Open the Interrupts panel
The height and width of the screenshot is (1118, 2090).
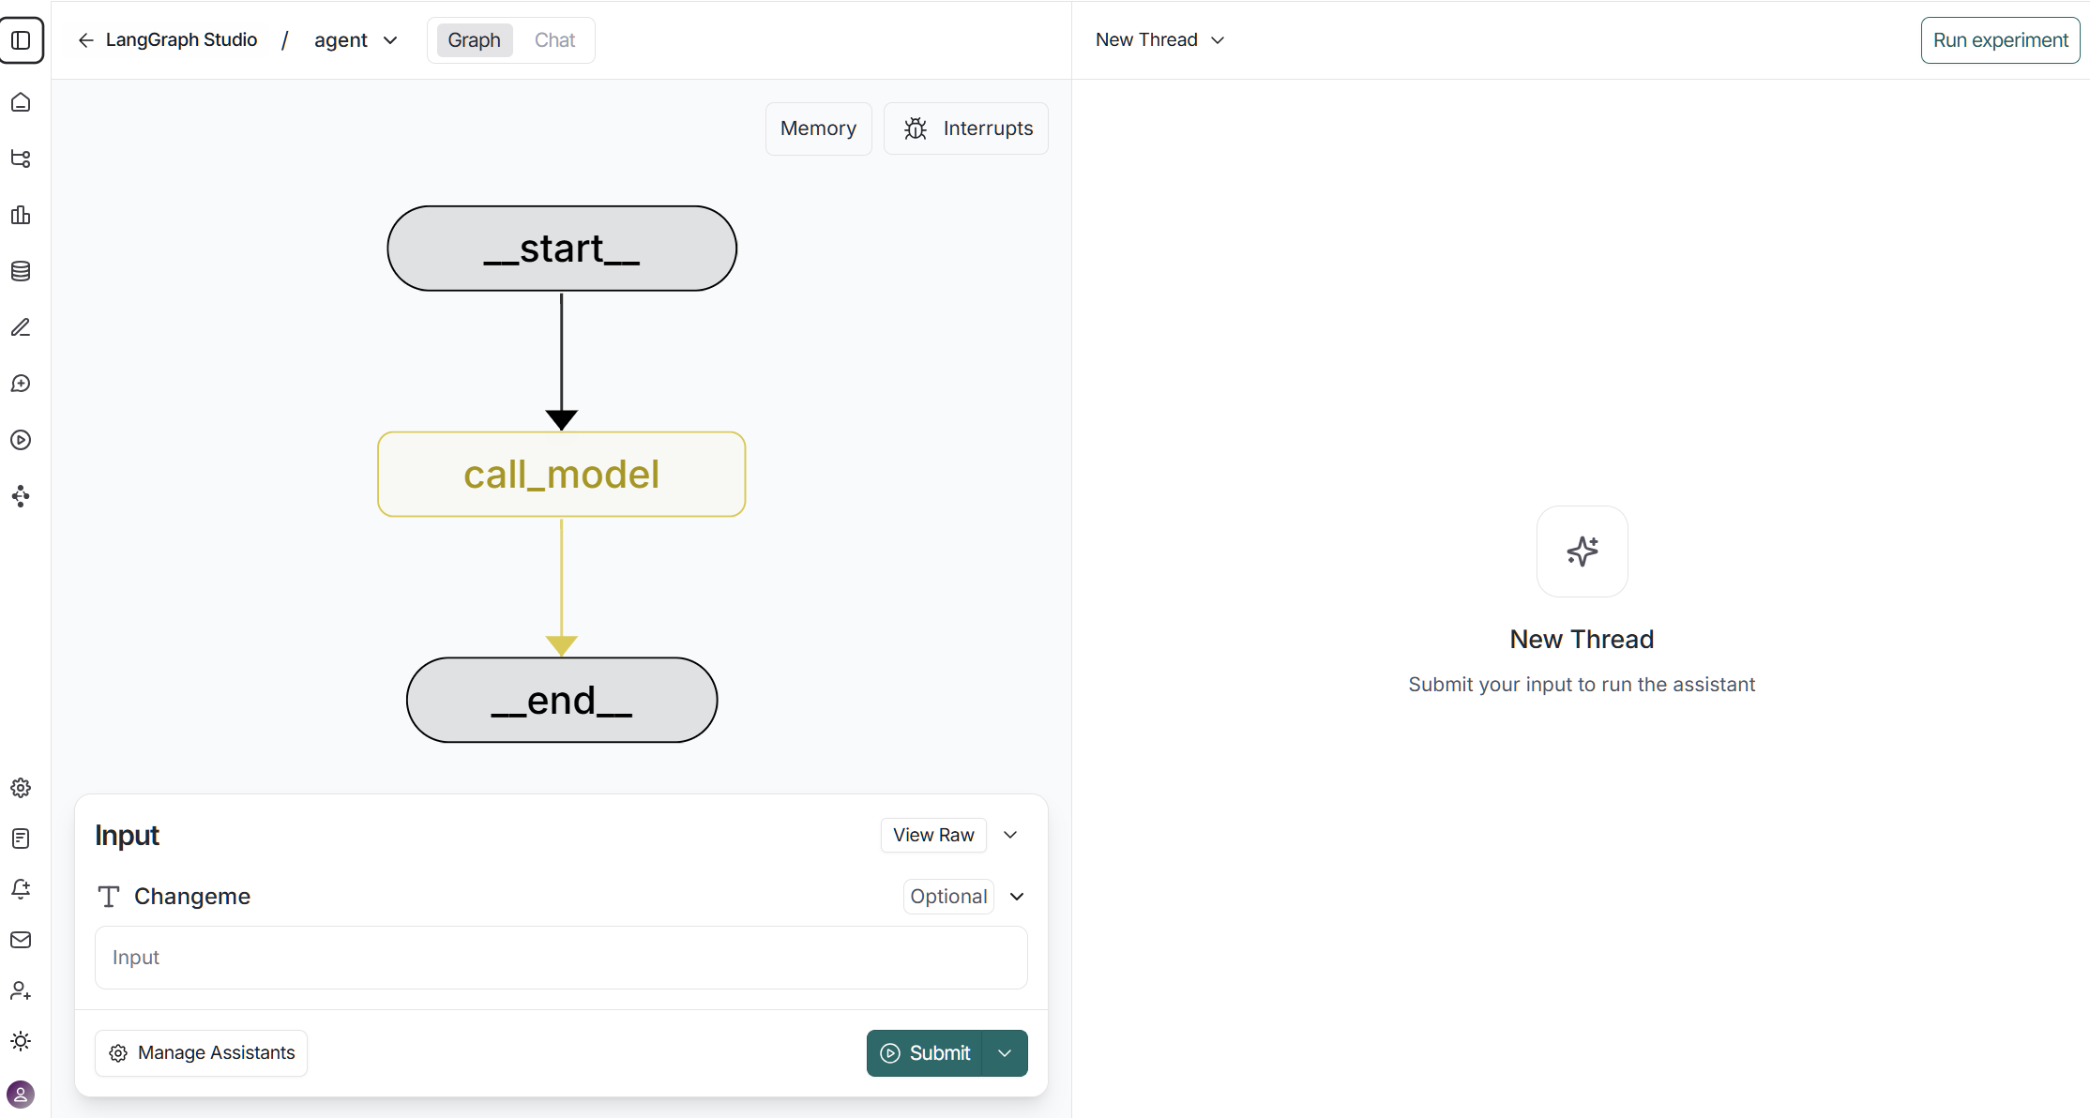click(966, 128)
